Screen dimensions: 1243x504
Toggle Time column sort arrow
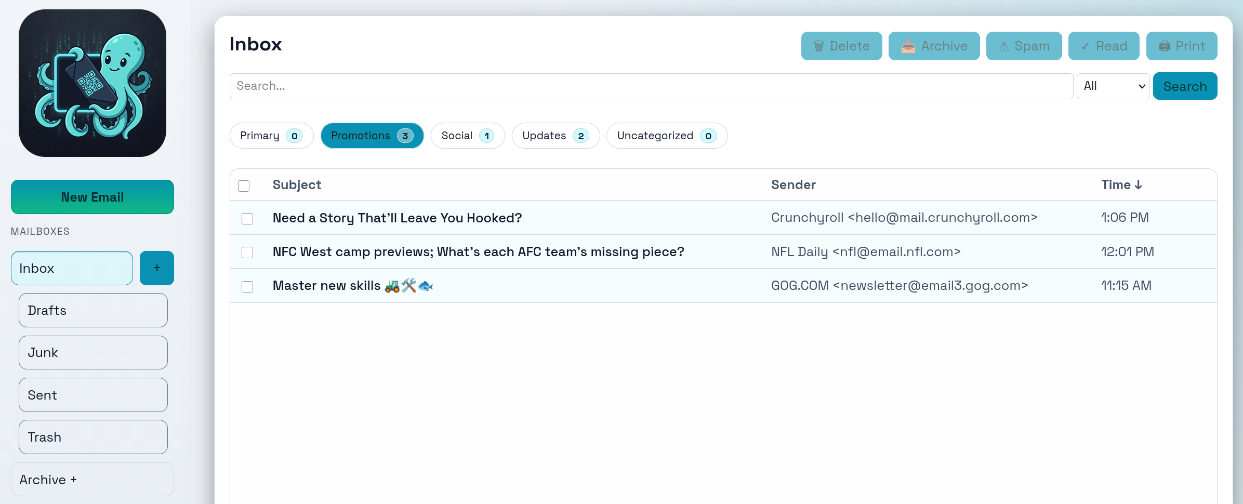click(1138, 185)
